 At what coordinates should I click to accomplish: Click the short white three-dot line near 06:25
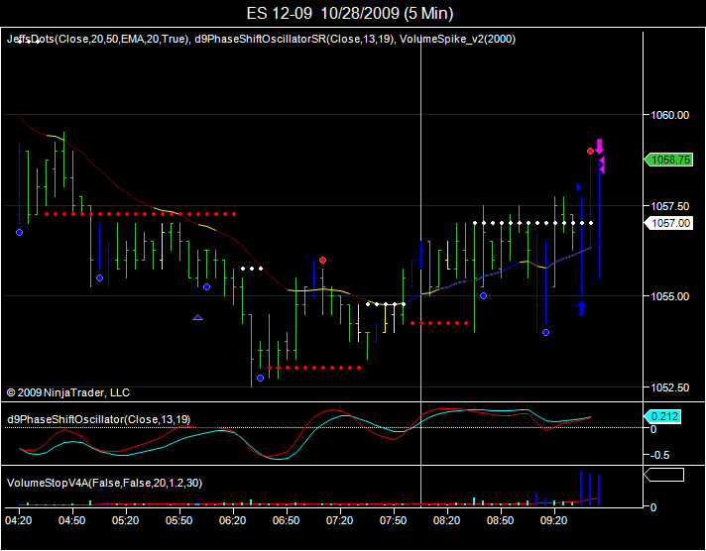coord(251,269)
